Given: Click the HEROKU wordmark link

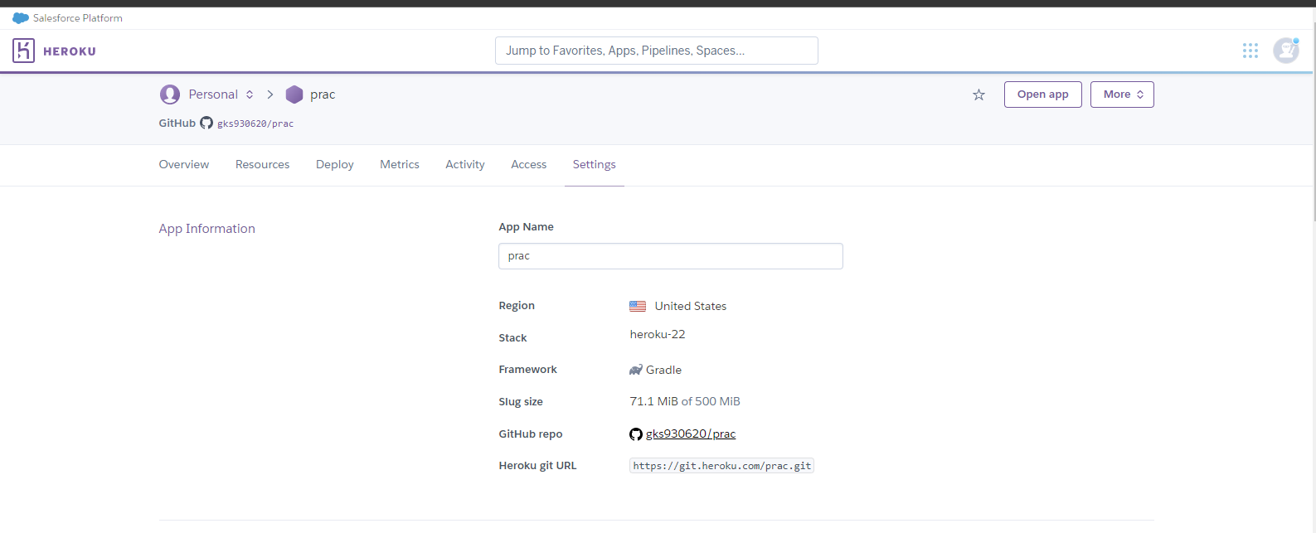Looking at the screenshot, I should pyautogui.click(x=70, y=51).
